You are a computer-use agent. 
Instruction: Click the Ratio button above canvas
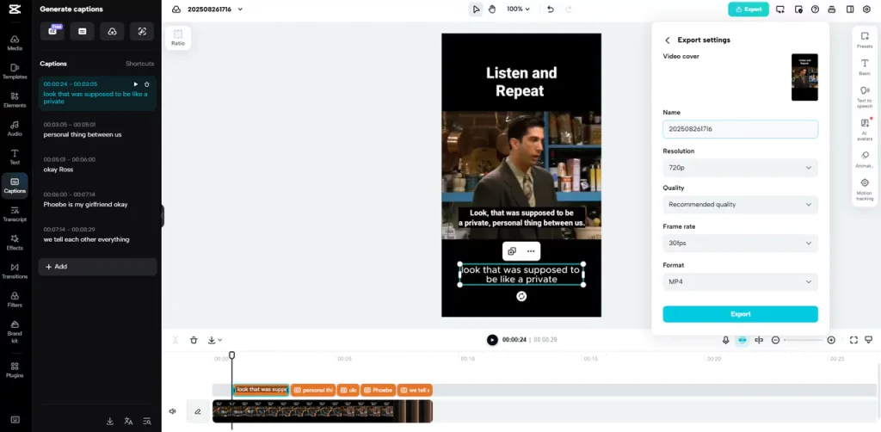[178, 37]
